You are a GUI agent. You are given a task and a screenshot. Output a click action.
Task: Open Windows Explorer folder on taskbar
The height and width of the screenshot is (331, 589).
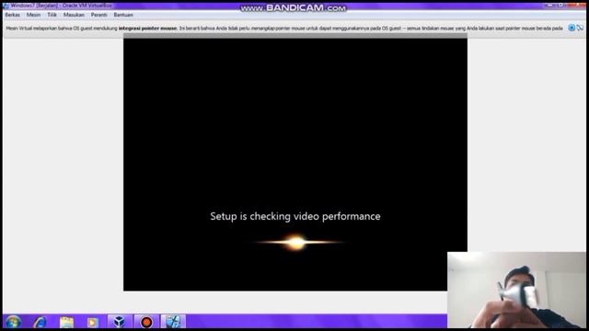coord(66,322)
